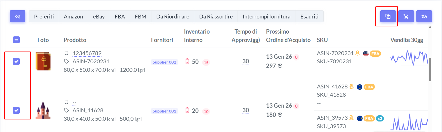Toggle the select-all header checkbox

click(x=16, y=40)
